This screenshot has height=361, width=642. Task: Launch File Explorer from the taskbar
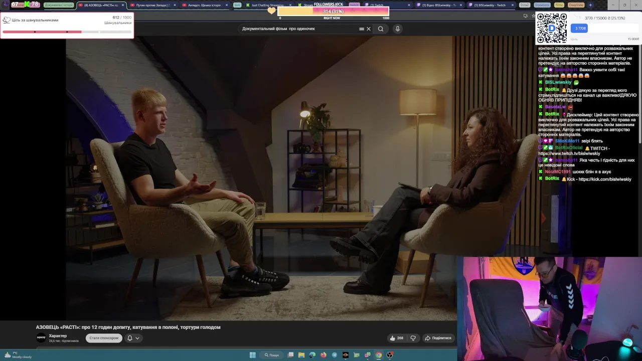[x=301, y=355]
